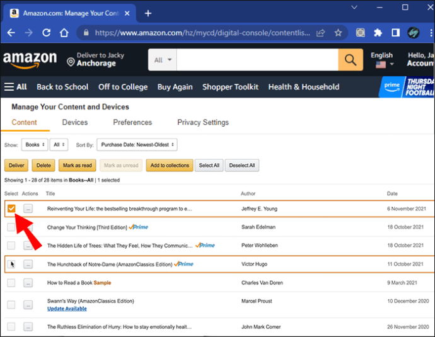
Task: Click Add to collections button
Action: coord(170,165)
